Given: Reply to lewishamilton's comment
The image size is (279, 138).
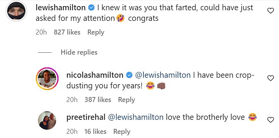Looking at the screenshot, I should coord(96,32).
